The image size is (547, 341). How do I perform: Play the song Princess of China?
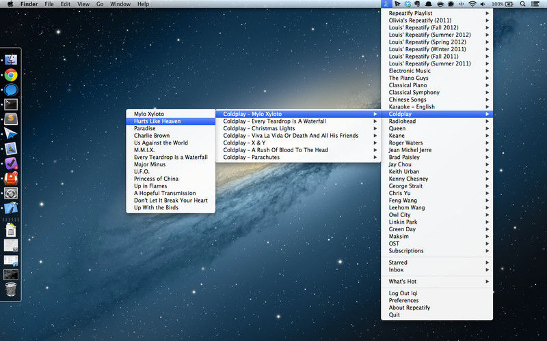(x=170, y=179)
